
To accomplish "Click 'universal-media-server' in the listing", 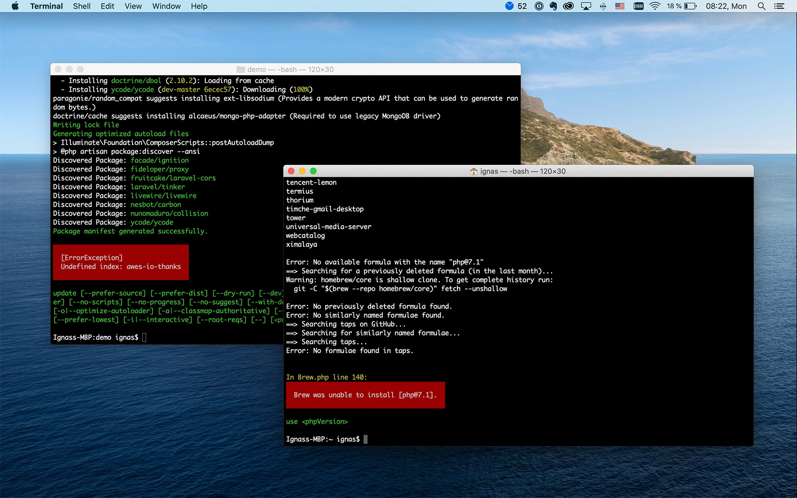I will pos(329,227).
